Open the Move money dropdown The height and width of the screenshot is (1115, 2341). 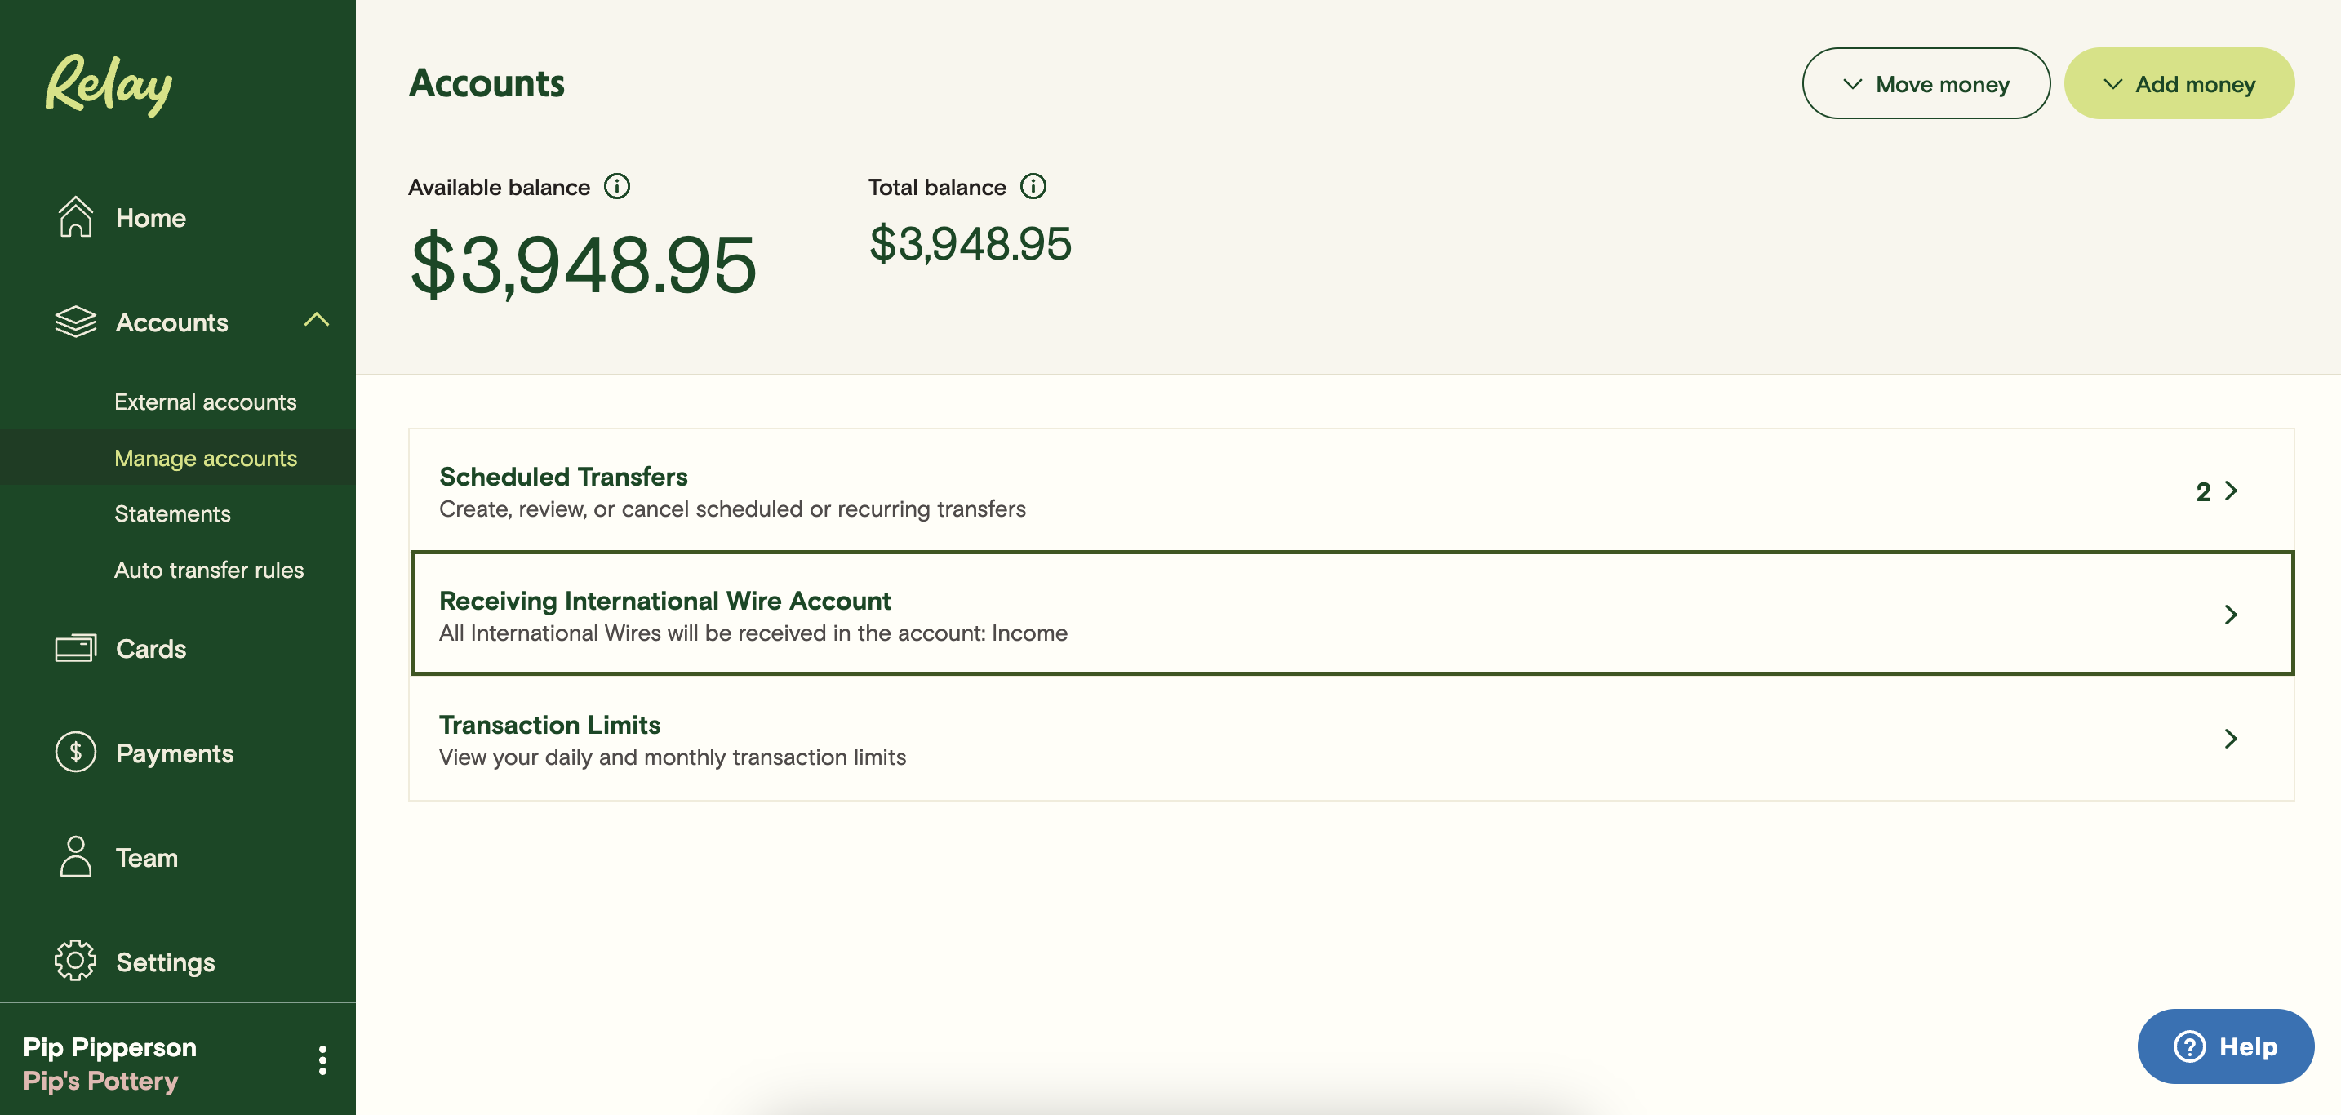pyautogui.click(x=1926, y=83)
